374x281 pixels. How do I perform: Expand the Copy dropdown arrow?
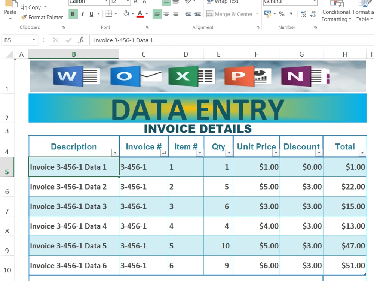45,7
